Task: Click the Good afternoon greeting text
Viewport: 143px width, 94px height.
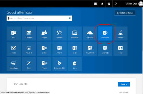Action: (x=20, y=12)
